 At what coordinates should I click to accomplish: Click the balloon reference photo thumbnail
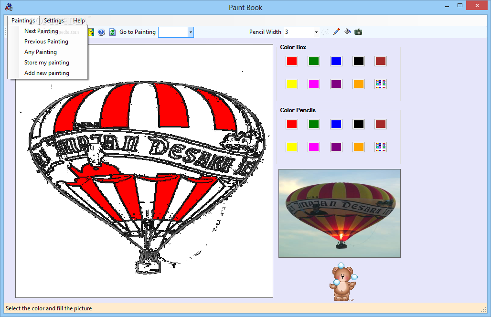(340, 213)
